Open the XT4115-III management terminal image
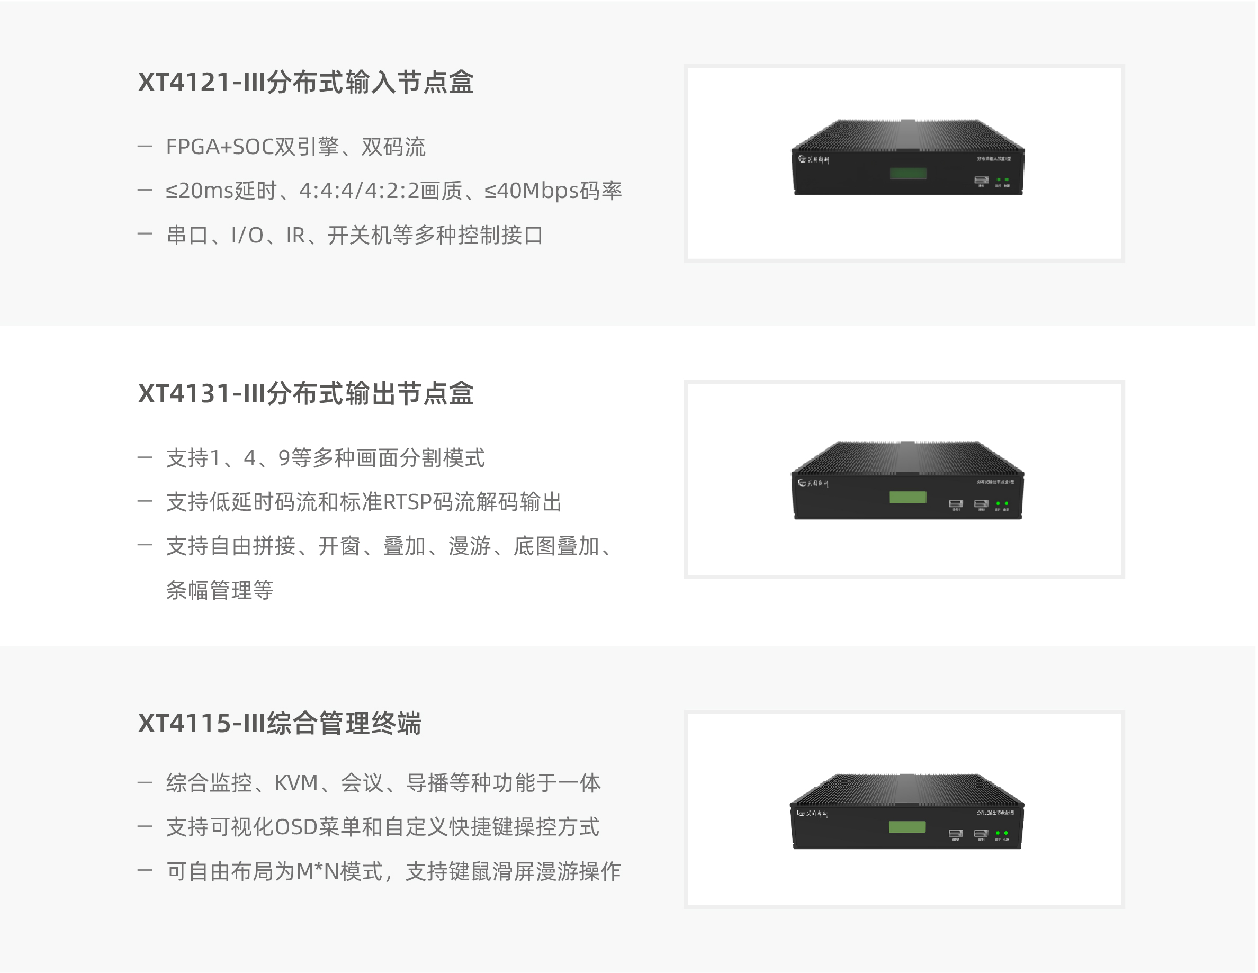1258x973 pixels. [904, 809]
